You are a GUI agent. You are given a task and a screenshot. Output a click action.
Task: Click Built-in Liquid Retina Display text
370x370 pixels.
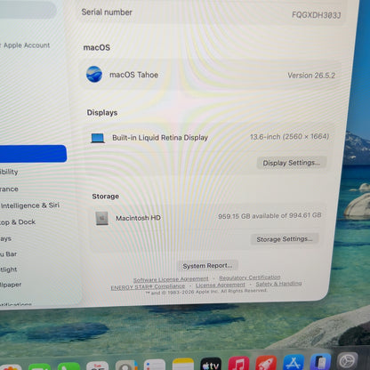click(x=160, y=138)
